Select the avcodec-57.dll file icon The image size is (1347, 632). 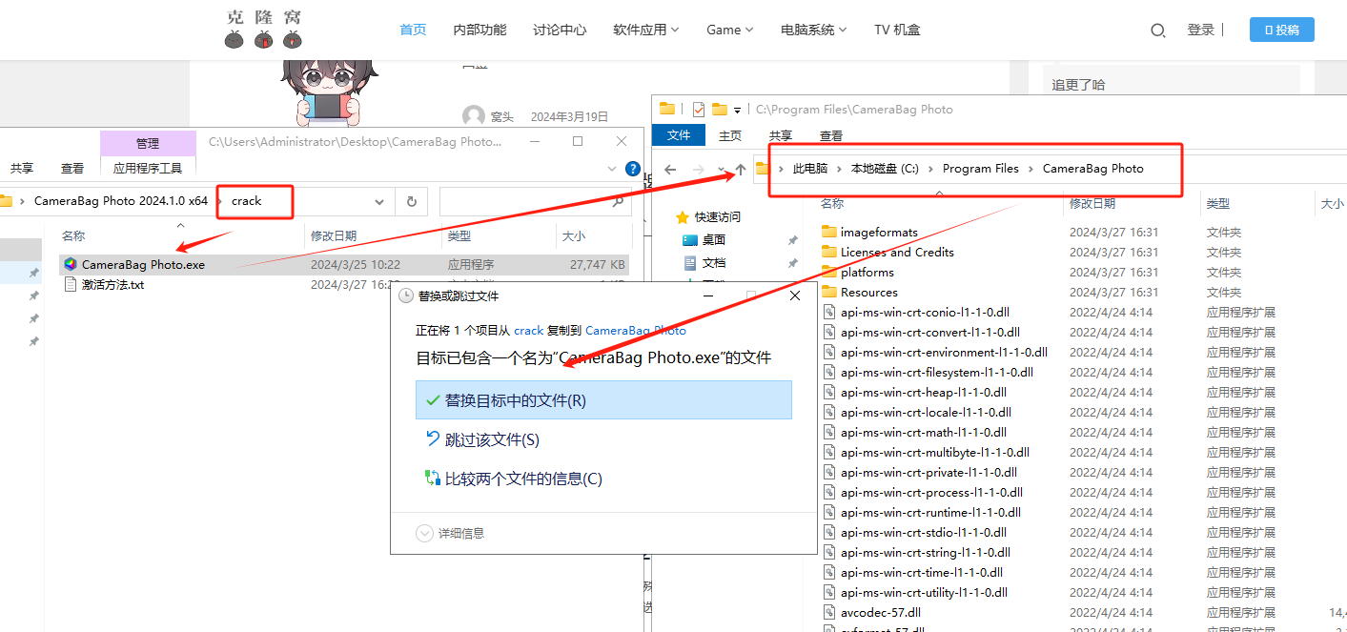[828, 612]
